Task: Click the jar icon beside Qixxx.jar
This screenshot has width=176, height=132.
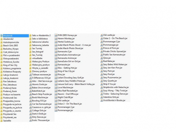Action: tap(102, 58)
